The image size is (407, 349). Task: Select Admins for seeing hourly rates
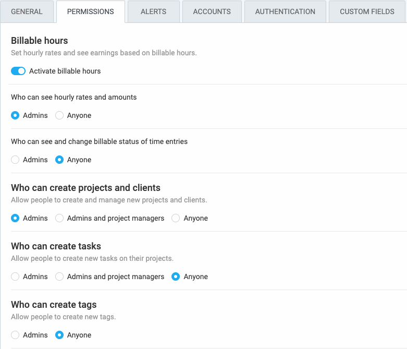coord(16,115)
